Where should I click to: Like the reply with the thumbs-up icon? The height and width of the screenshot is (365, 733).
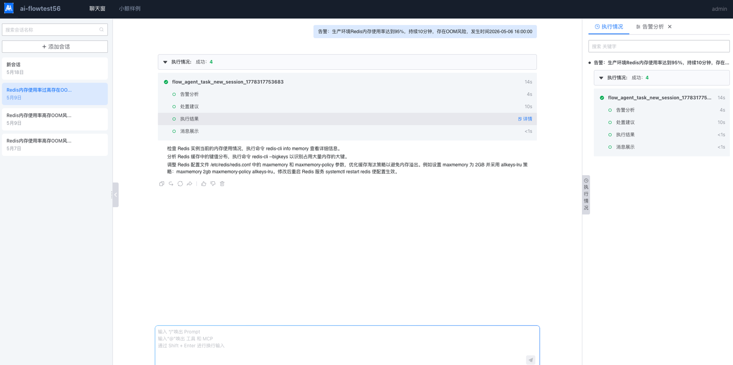(204, 184)
